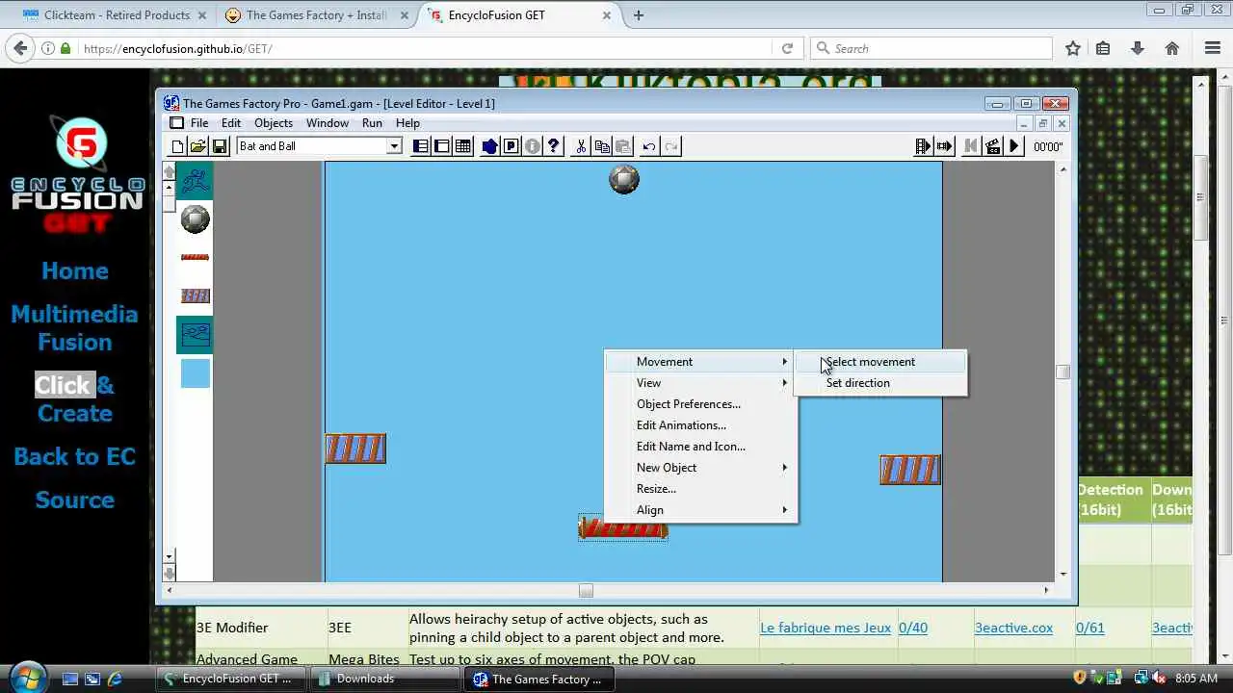The image size is (1233, 693).
Task: Choose Edit Name and Icon... entry
Action: pyautogui.click(x=699, y=447)
